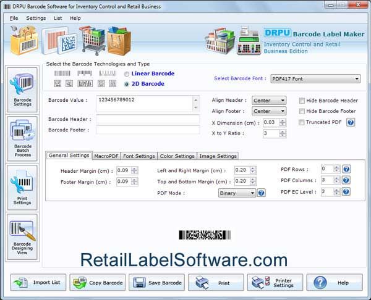Switch to General Settings tab
The image size is (371, 300).
[69, 156]
